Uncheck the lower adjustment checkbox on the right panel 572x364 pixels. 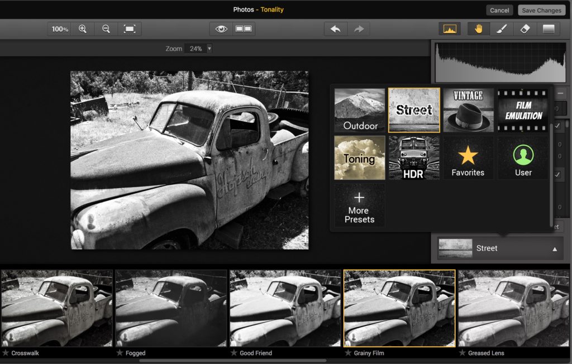click(x=557, y=175)
